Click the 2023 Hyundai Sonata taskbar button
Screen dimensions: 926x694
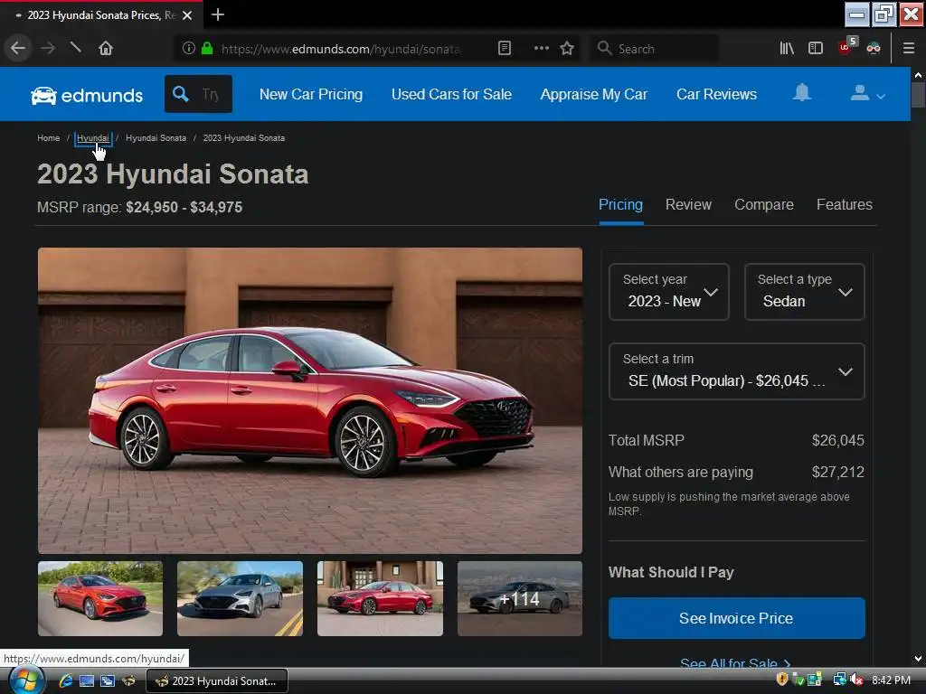pos(217,681)
